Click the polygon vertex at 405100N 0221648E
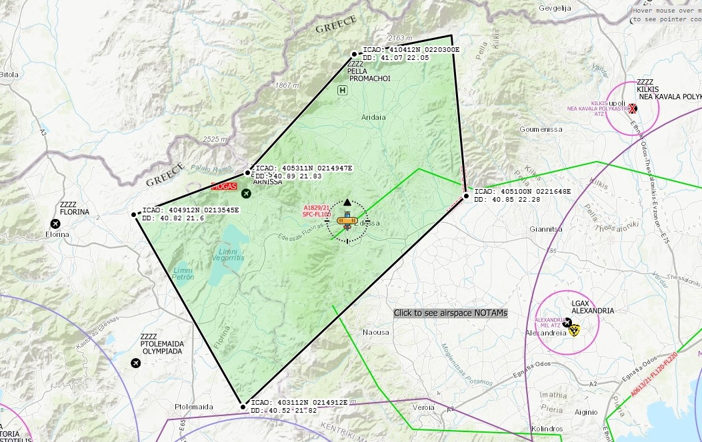 tap(467, 196)
